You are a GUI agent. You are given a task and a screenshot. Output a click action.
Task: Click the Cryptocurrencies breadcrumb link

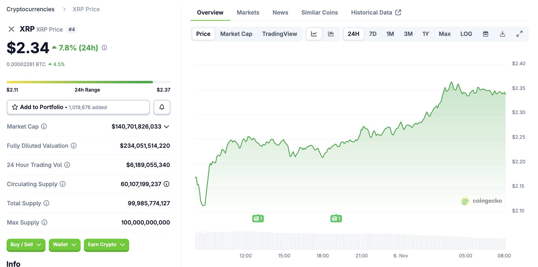pos(30,9)
